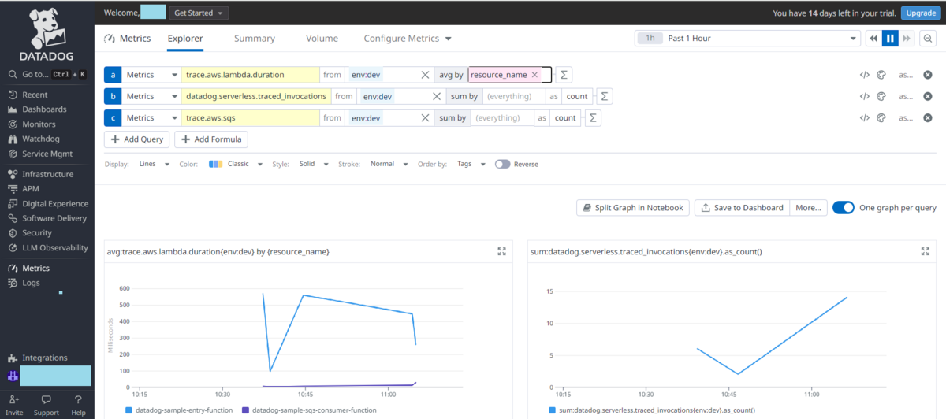
Task: Zoom out the time range
Action: [x=927, y=38]
